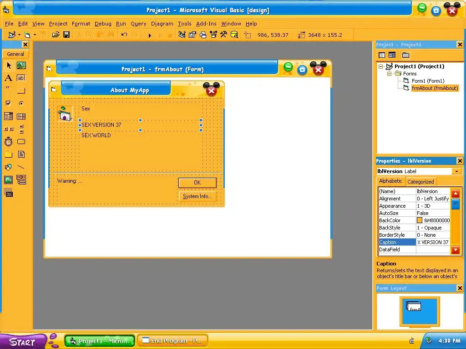The width and height of the screenshot is (466, 349).
Task: Select the Pointer tool in toolbox
Action: coord(9,65)
